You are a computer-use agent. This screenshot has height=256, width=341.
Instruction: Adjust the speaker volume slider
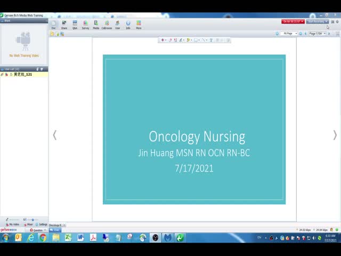tap(33, 220)
